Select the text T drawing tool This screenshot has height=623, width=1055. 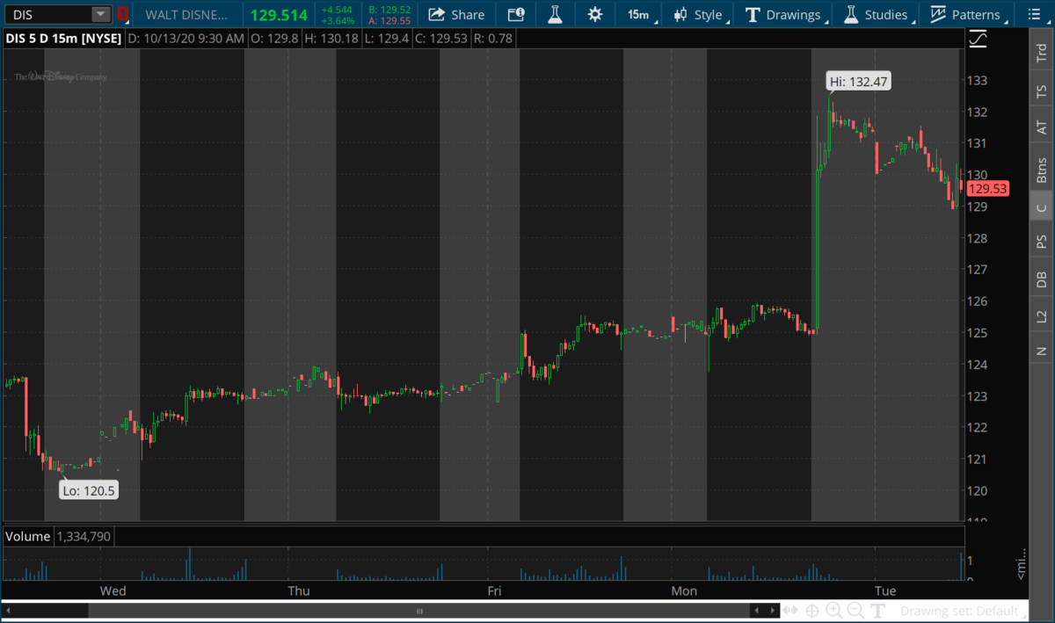point(878,611)
